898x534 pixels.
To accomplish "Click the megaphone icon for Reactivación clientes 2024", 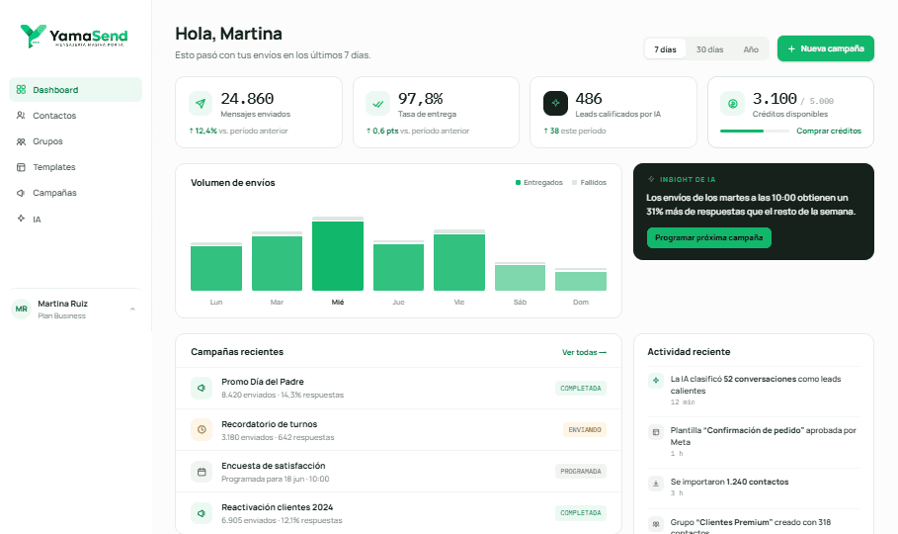I will pyautogui.click(x=202, y=513).
